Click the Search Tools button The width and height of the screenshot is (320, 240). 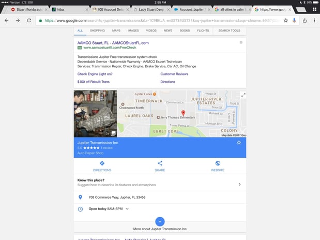click(229, 31)
